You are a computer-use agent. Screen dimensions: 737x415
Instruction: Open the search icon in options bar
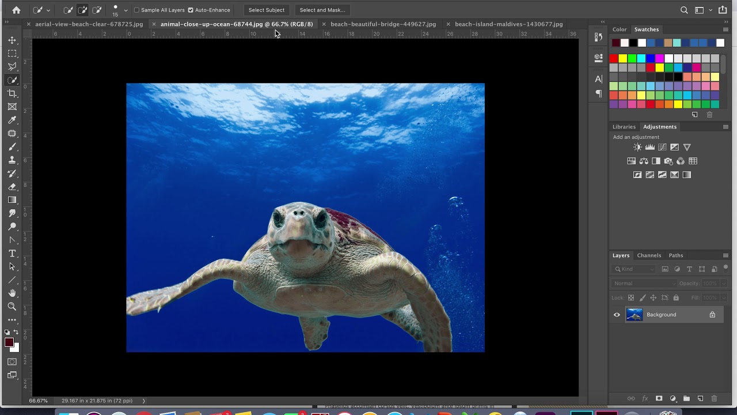click(x=684, y=10)
